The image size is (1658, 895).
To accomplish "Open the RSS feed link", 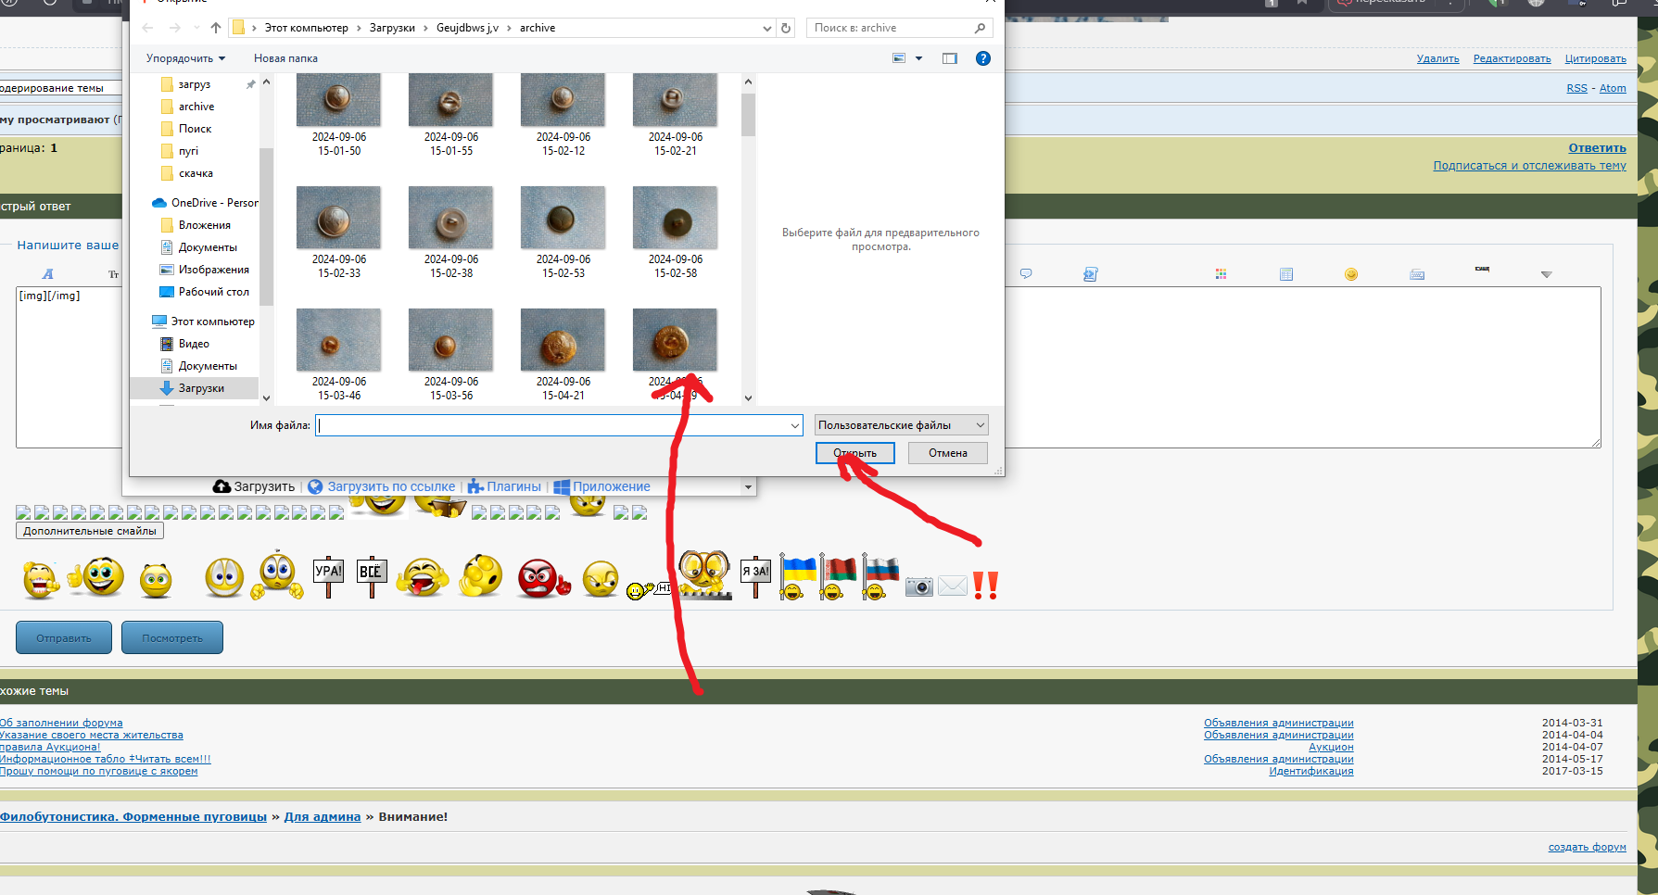I will click(x=1576, y=88).
